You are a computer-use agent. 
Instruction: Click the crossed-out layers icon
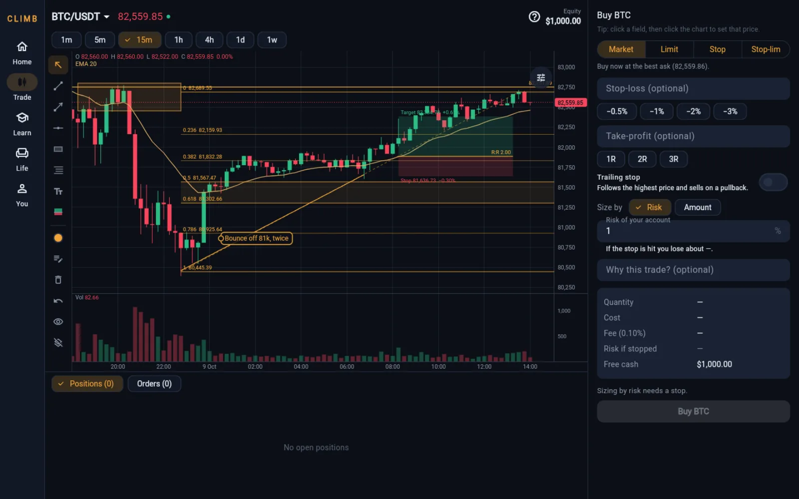[58, 342]
